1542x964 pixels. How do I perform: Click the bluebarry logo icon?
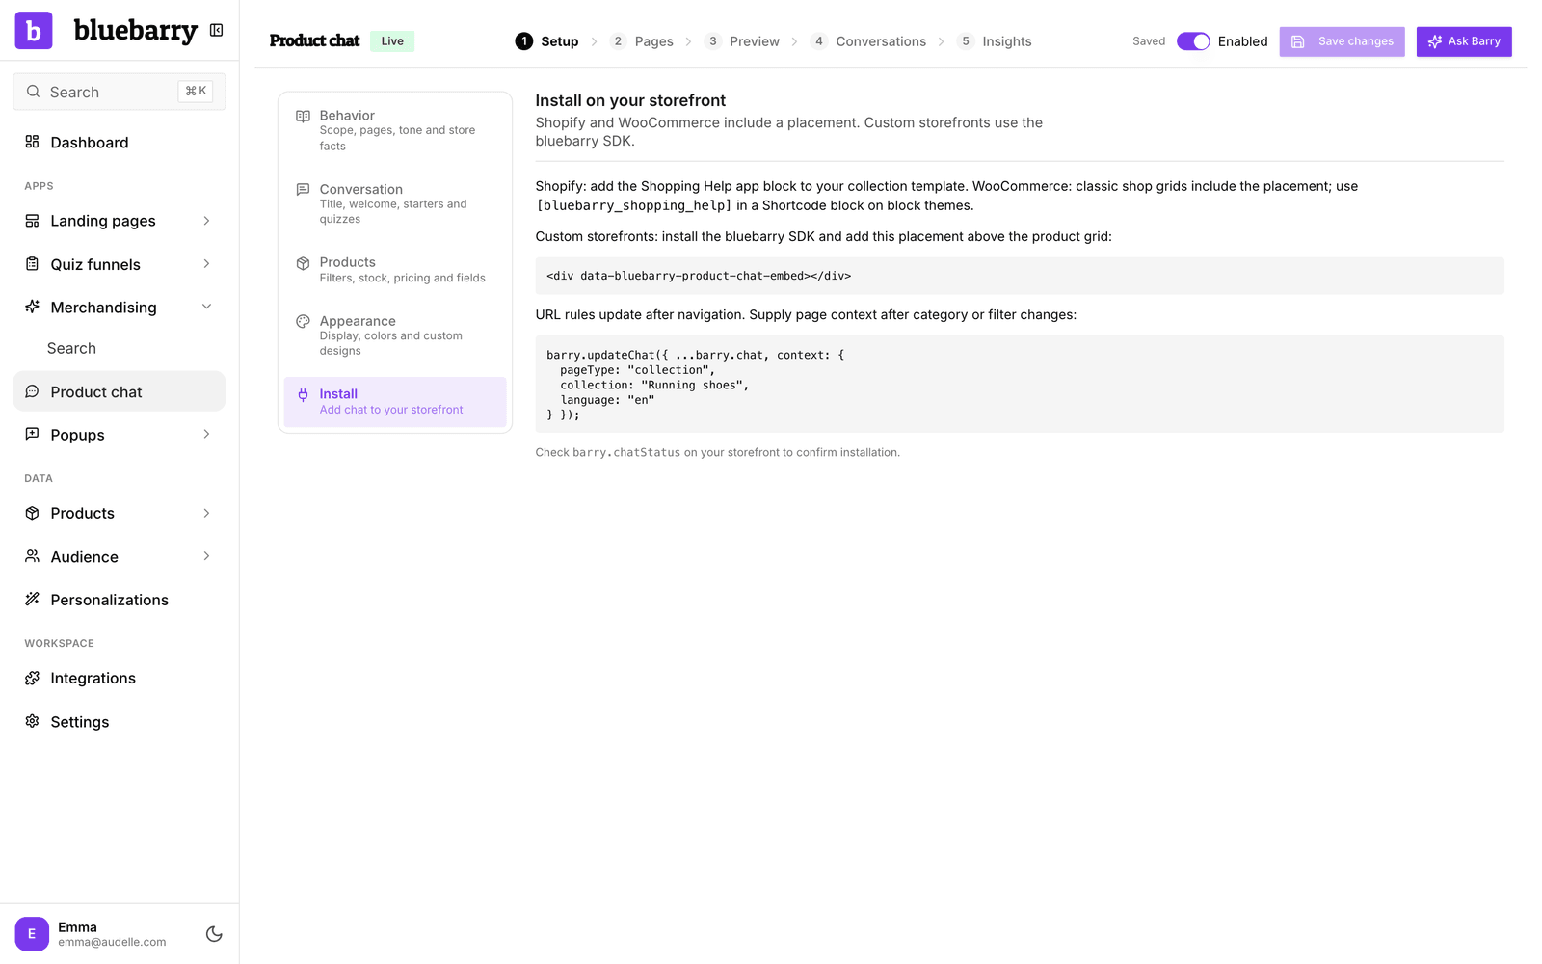click(x=34, y=31)
